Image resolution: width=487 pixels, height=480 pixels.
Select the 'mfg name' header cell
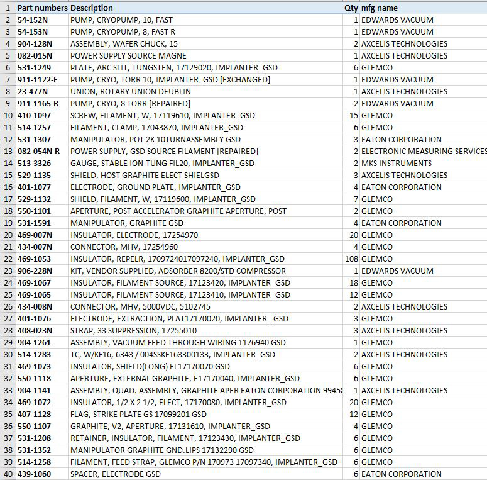coord(379,8)
